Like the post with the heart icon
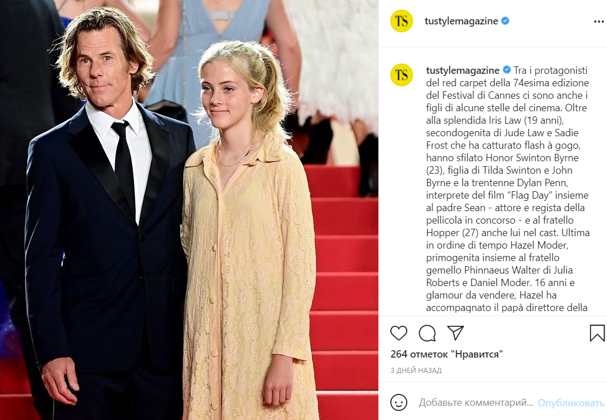The width and height of the screenshot is (607, 420). coord(399,333)
